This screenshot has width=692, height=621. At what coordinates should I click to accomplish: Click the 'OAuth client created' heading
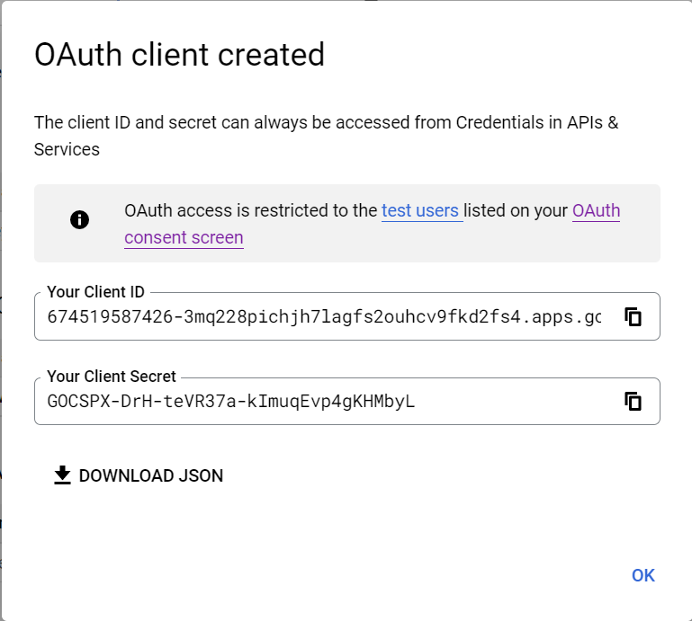179,55
